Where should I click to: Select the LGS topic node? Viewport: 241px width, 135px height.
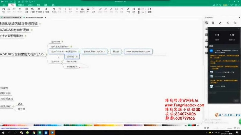[x=20, y=104]
